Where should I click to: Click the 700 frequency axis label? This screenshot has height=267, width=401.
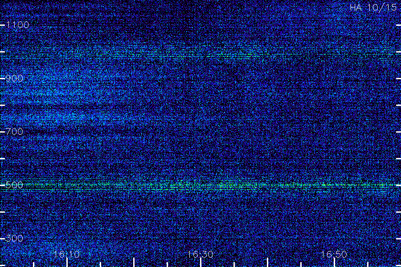tap(14, 132)
